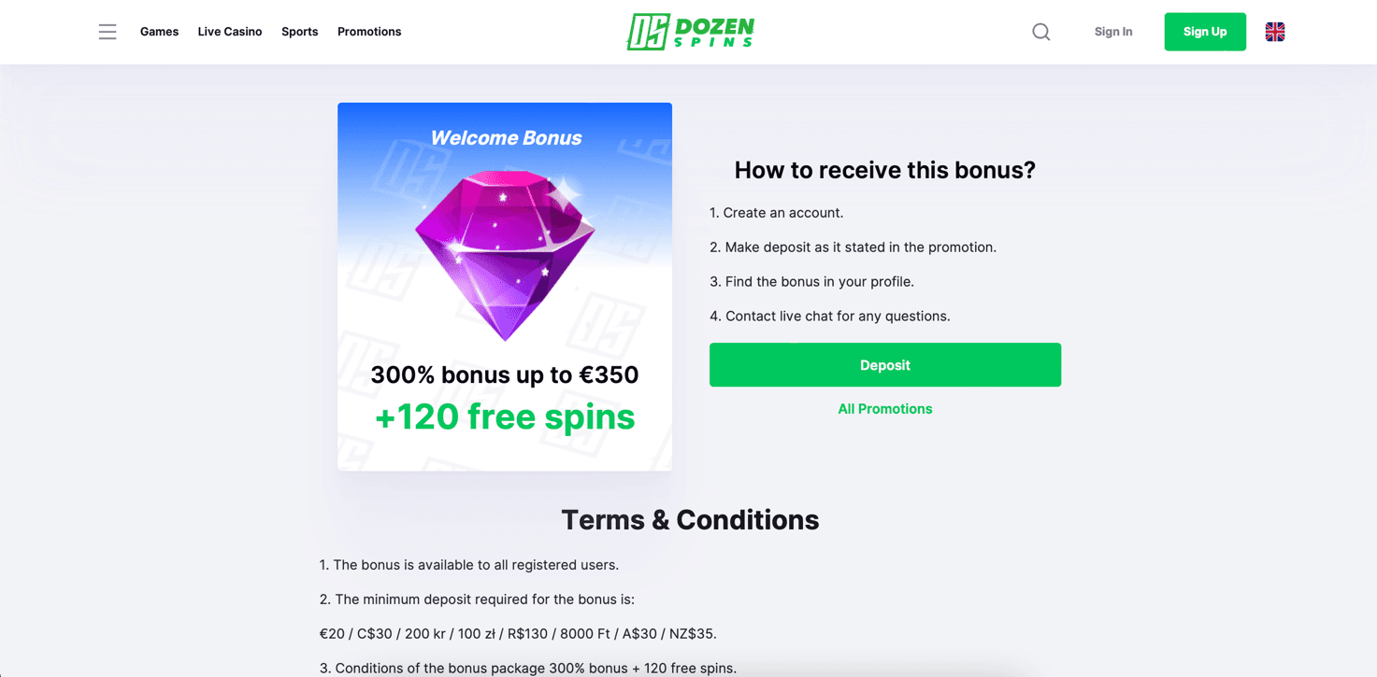Viewport: 1377px width, 677px height.
Task: Open the Games menu item
Action: tap(159, 32)
